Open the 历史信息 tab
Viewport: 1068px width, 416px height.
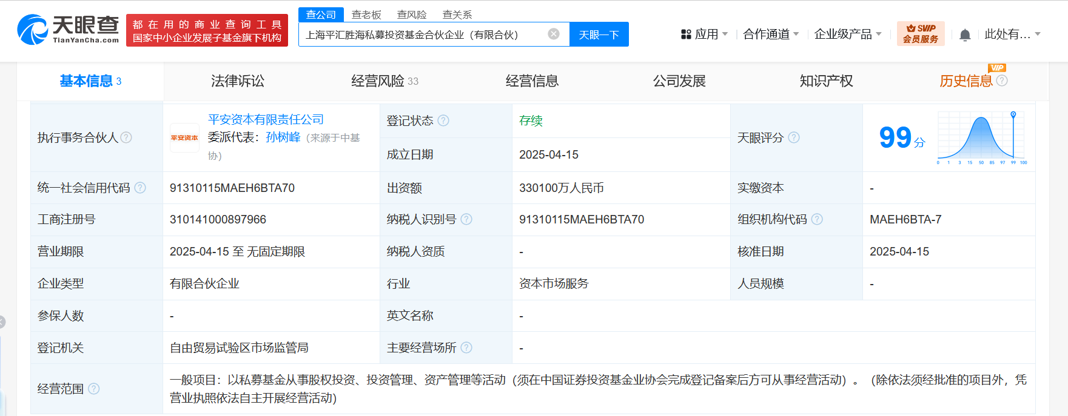pyautogui.click(x=966, y=81)
